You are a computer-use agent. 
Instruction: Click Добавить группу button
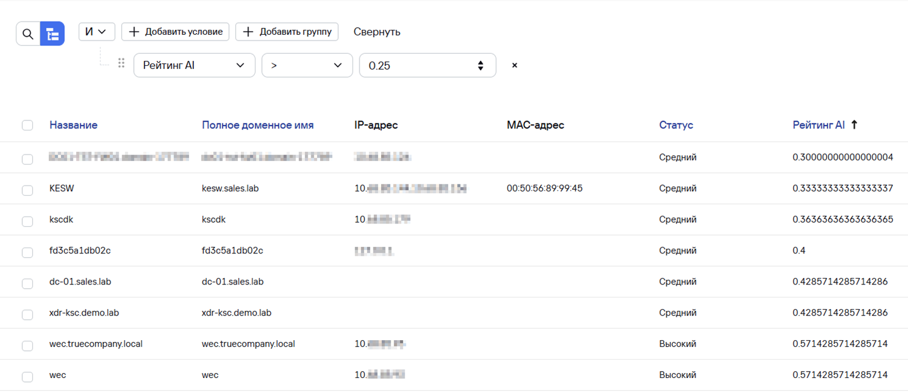pyautogui.click(x=287, y=32)
